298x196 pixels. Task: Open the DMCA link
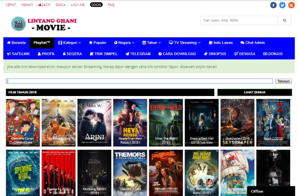pos(60,5)
